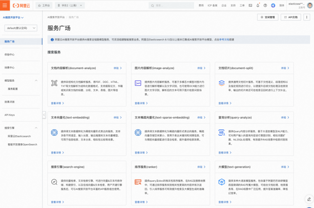This screenshot has height=208, width=314.
Task: Collapse the 搜索引擎 sidebar group
Action: tap(36, 128)
